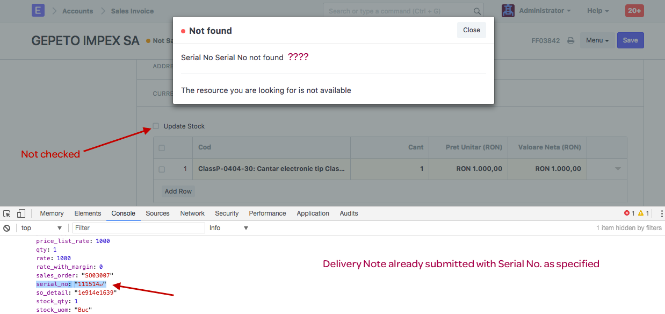The width and height of the screenshot is (665, 314).
Task: Open the DevTools more options menu
Action: (661, 213)
